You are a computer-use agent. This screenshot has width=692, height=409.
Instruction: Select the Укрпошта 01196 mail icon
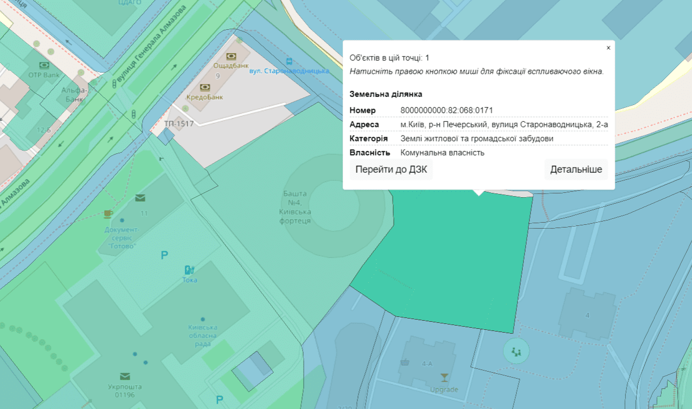coord(125,376)
